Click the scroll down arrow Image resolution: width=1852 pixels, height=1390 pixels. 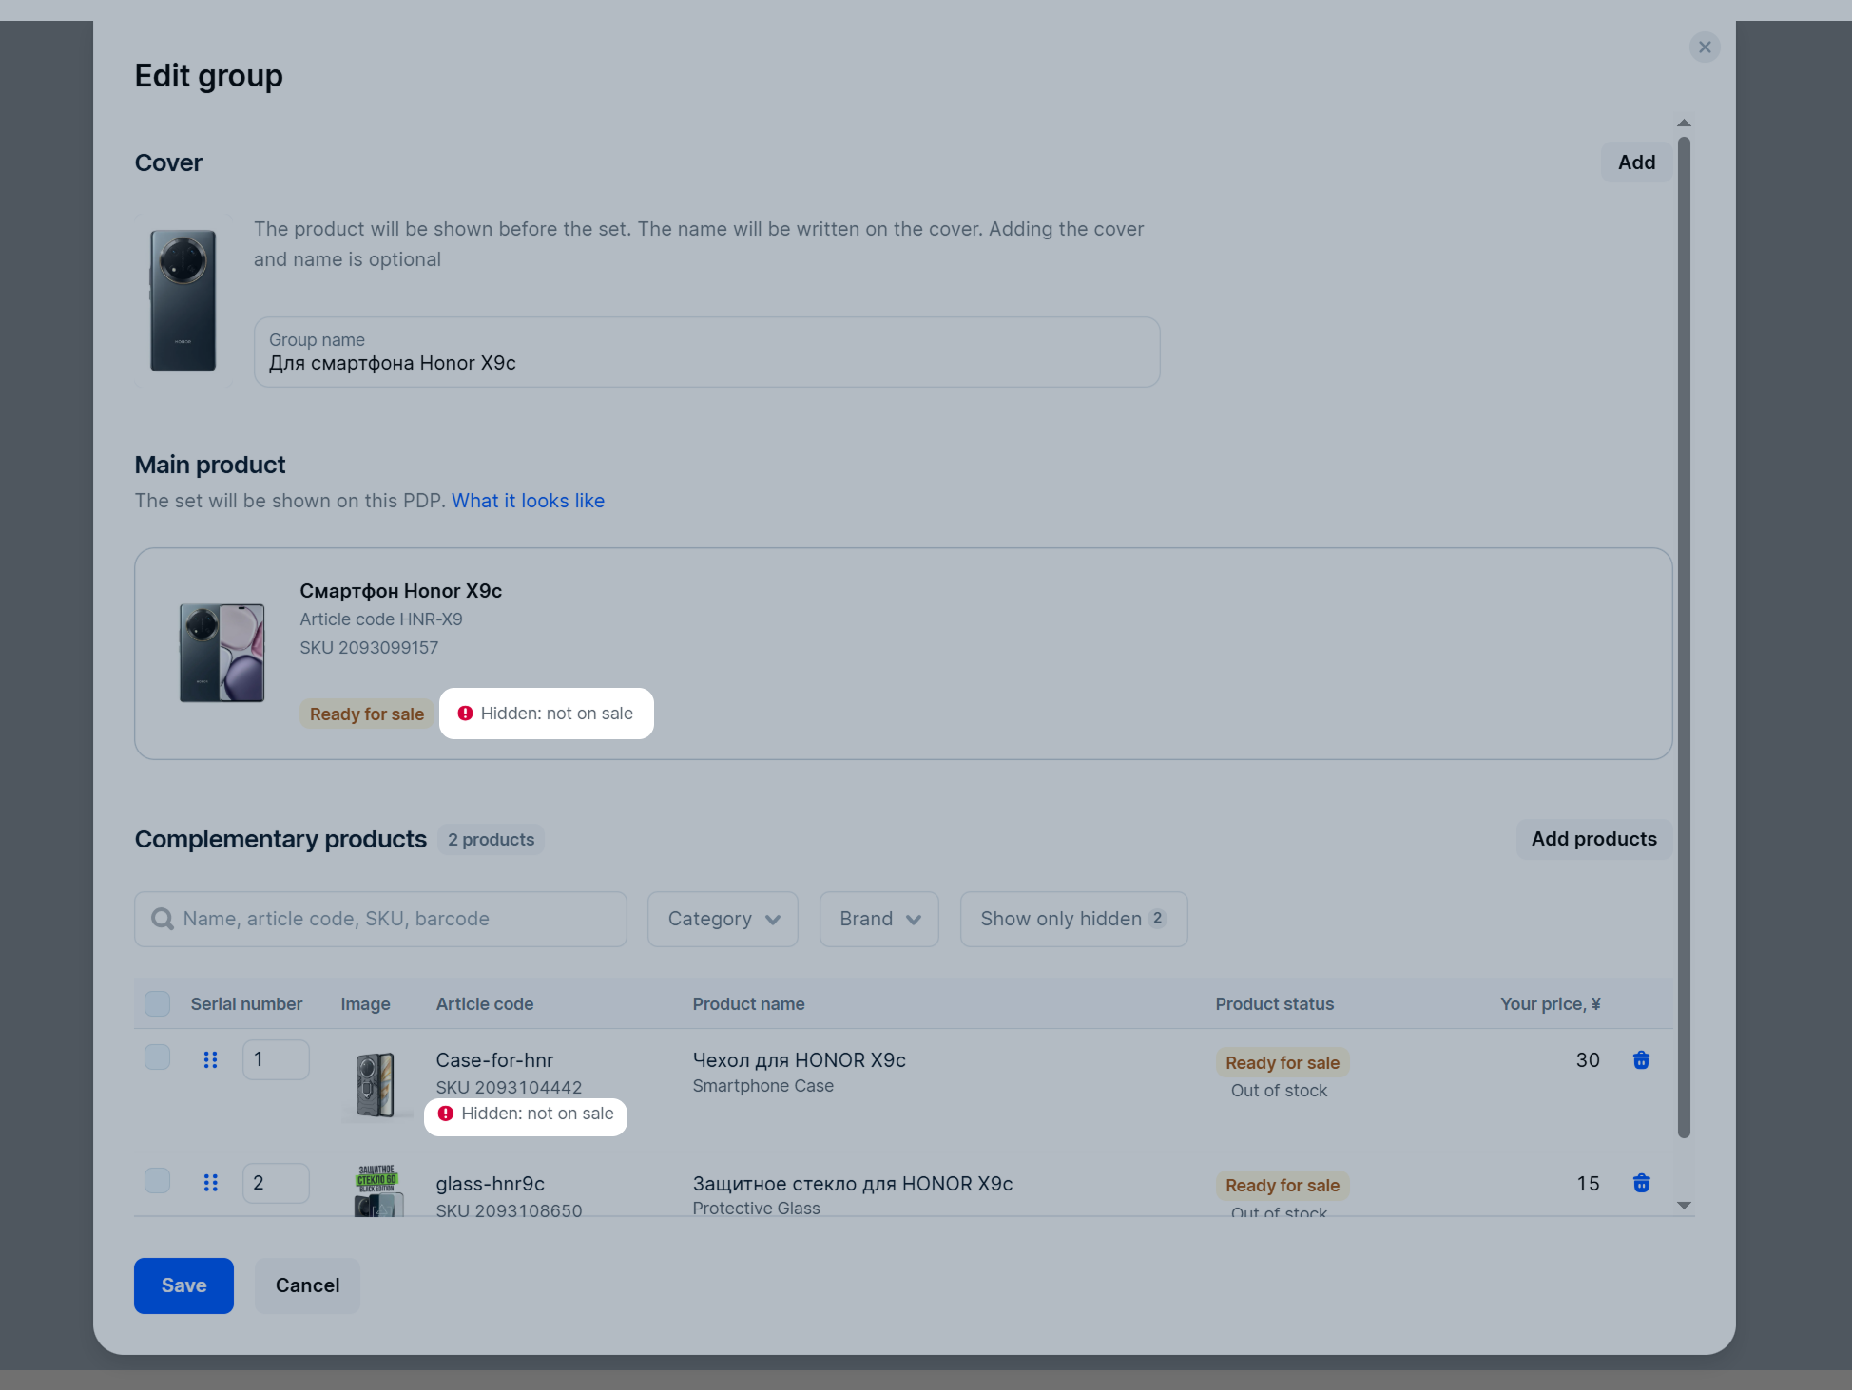[x=1684, y=1205]
